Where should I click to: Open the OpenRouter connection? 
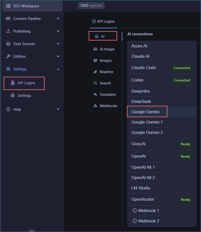pos(162,199)
